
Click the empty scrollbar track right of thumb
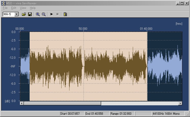(140, 103)
